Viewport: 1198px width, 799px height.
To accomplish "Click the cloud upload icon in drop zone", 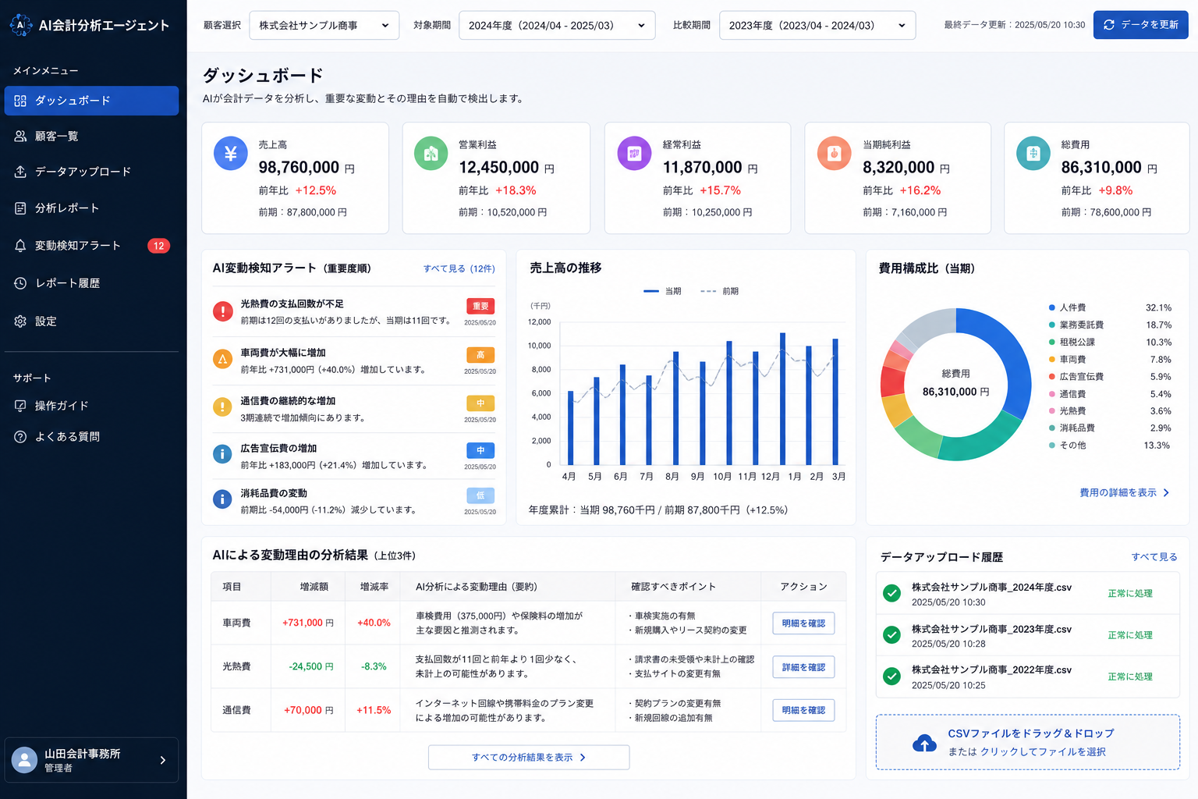I will 924,743.
